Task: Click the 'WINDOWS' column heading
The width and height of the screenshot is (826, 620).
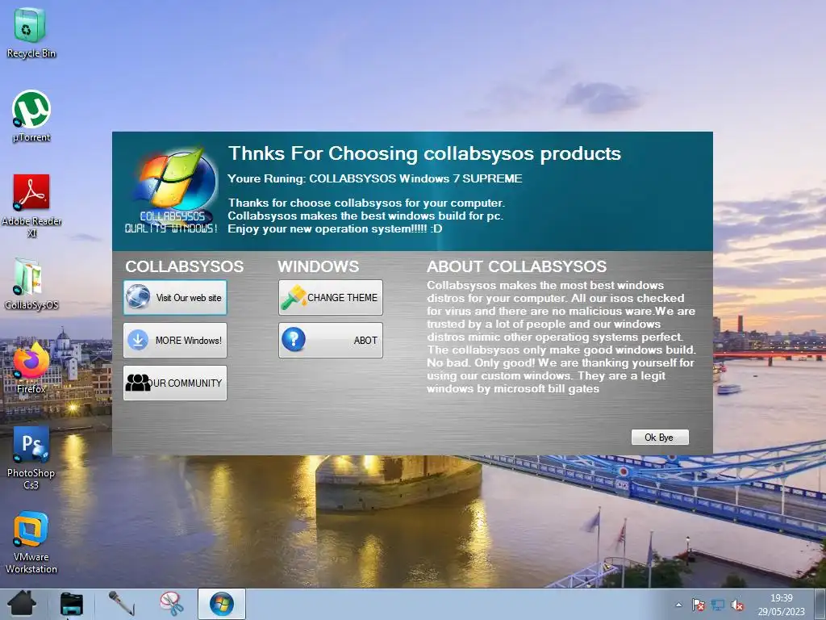Action: click(x=318, y=266)
